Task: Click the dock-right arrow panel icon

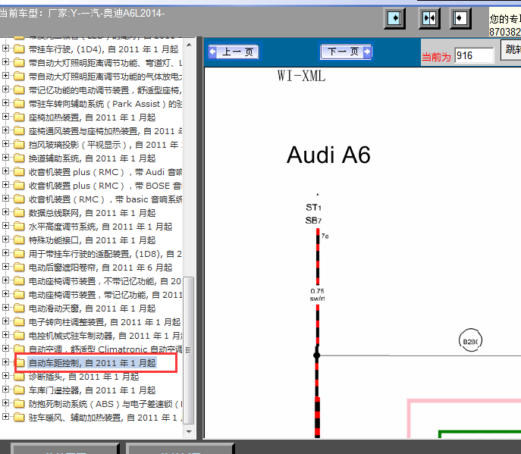Action: click(394, 18)
